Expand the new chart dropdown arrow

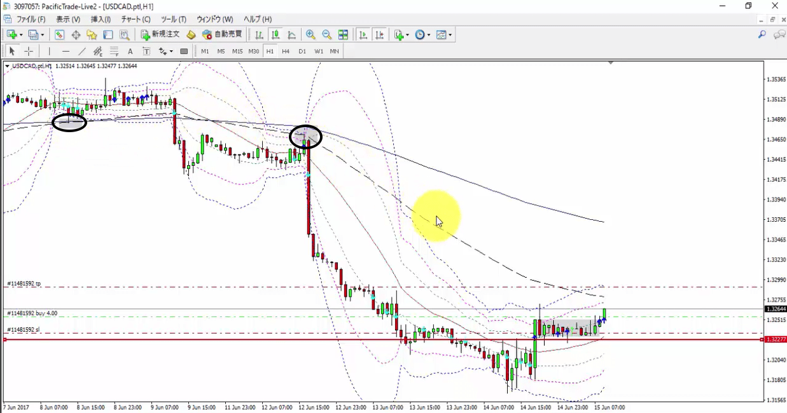tap(20, 35)
